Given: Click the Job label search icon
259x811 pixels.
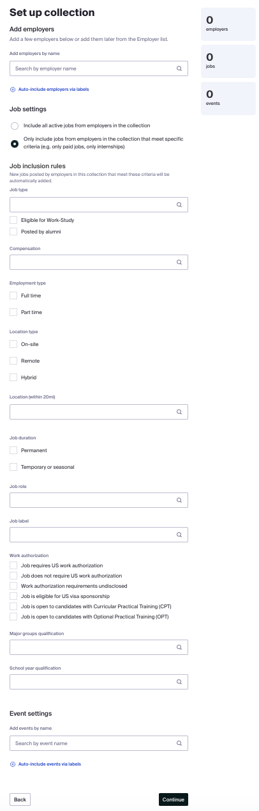Looking at the screenshot, I should click(x=179, y=535).
